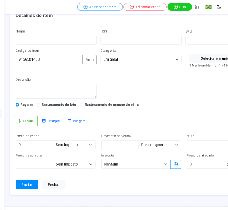Viewport: 228px width, 210px height.
Task: Click the POS button
Action: tap(179, 7)
